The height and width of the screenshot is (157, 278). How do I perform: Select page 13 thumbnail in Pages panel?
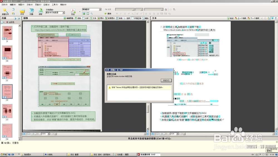pyautogui.click(x=7, y=111)
